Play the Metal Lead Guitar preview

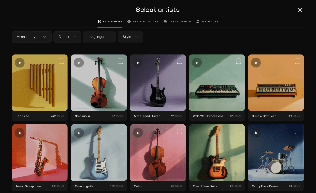click(138, 63)
